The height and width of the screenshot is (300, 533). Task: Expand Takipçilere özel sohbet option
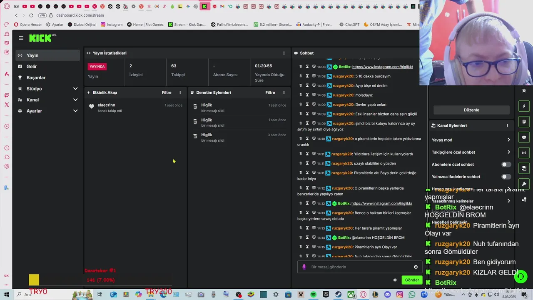tap(471, 152)
